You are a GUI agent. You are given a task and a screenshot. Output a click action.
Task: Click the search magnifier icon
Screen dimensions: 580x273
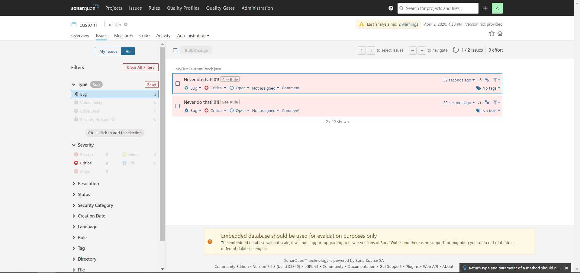click(401, 8)
